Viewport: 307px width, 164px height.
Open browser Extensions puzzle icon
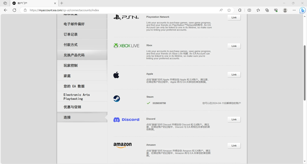click(240, 10)
